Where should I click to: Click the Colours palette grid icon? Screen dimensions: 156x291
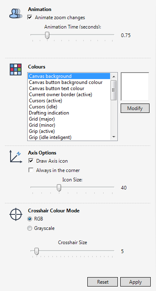tap(16, 69)
